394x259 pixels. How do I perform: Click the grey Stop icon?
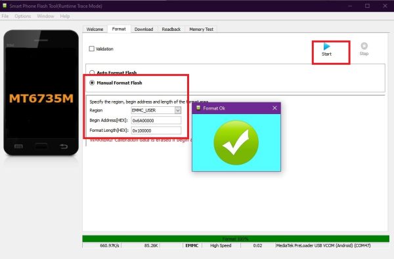pyautogui.click(x=364, y=46)
